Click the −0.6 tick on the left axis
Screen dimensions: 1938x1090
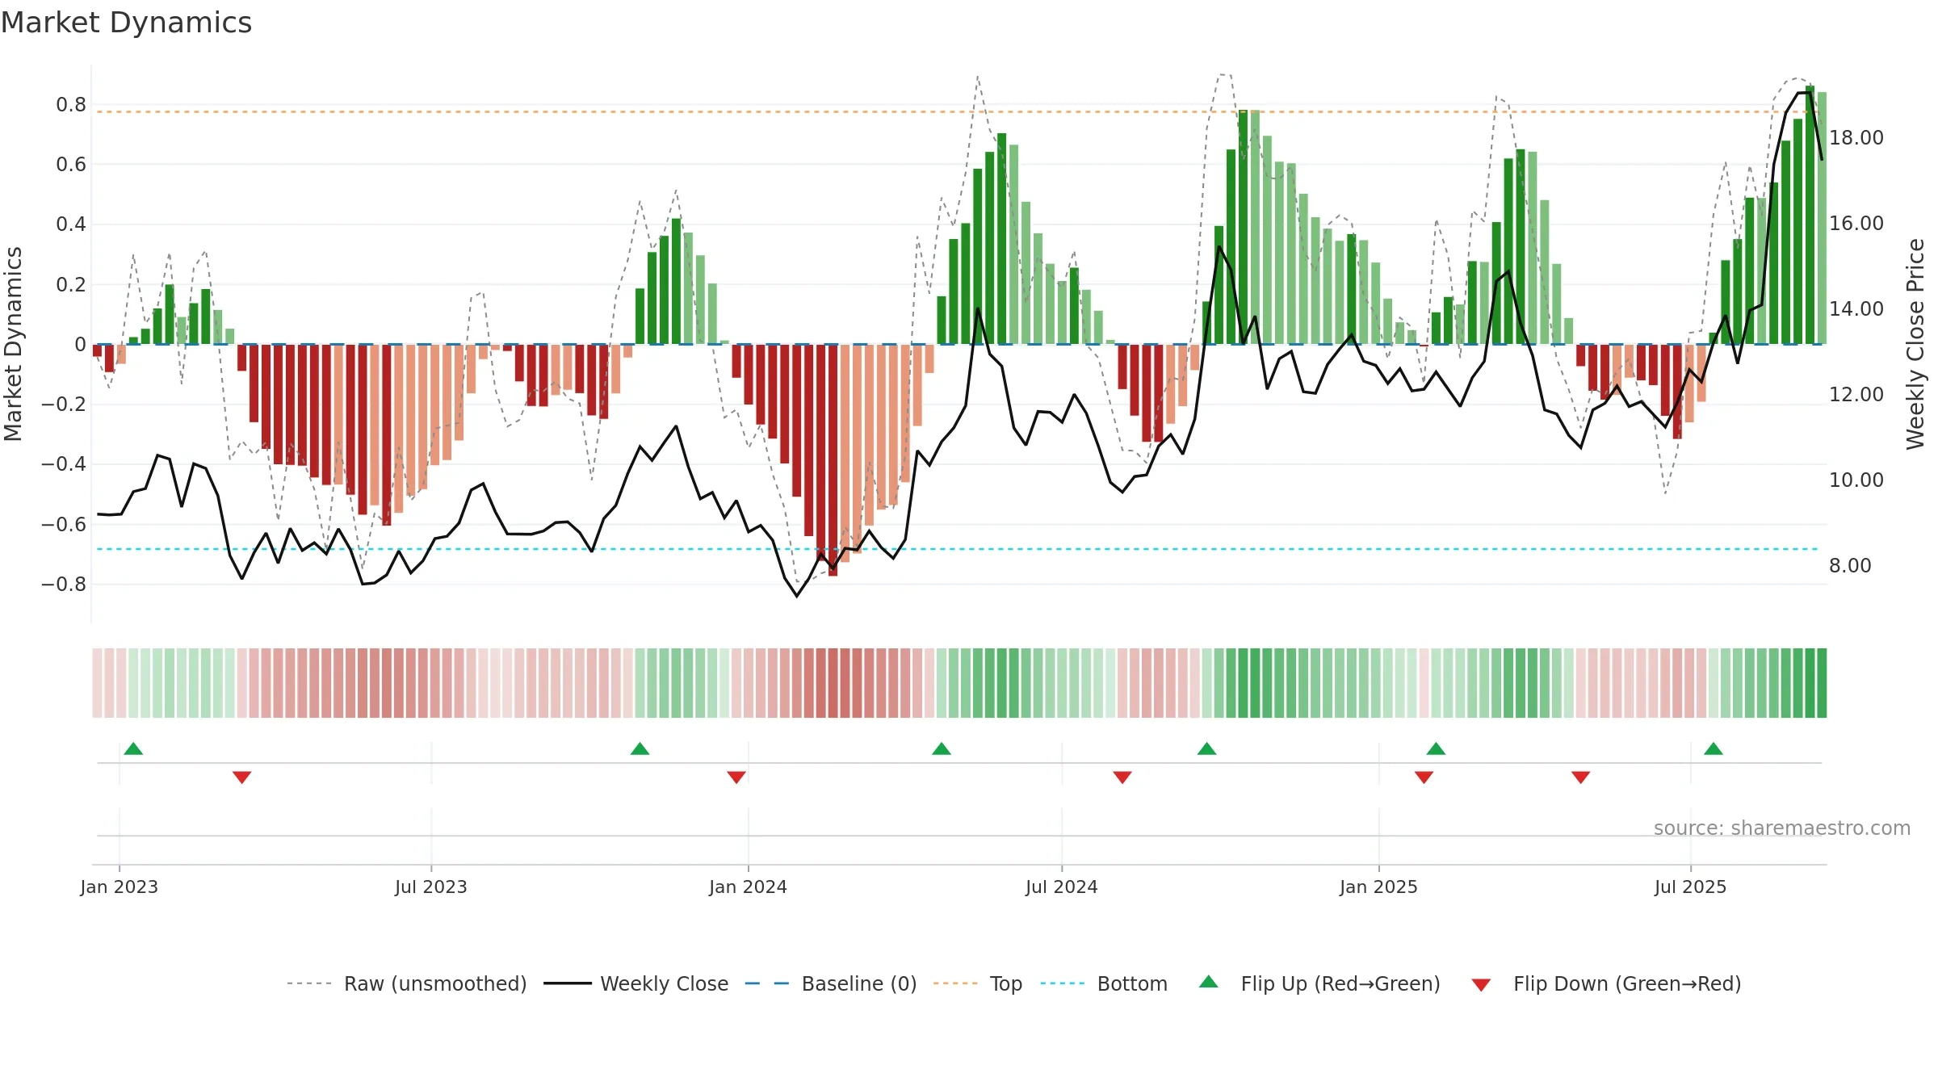[64, 524]
